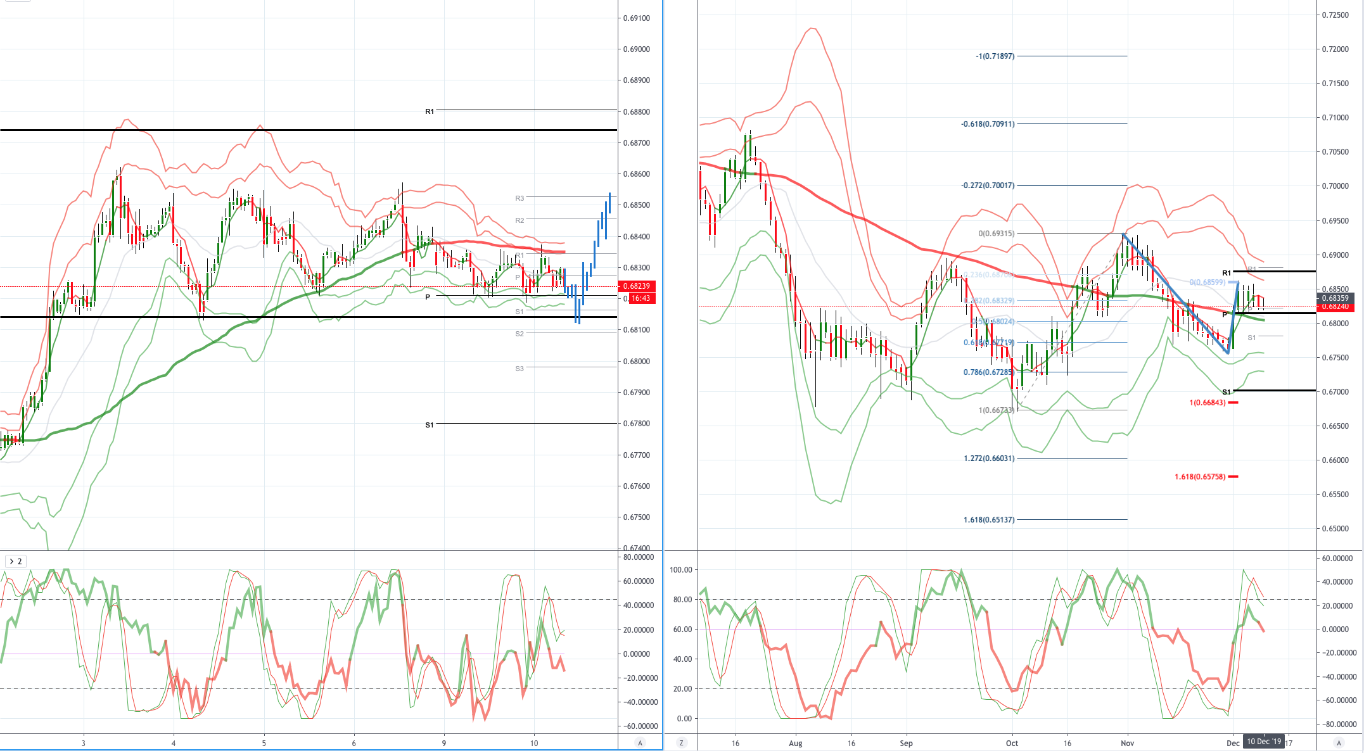The width and height of the screenshot is (1364, 753).
Task: Click 0.69100 on left price axis
Action: pyautogui.click(x=637, y=18)
